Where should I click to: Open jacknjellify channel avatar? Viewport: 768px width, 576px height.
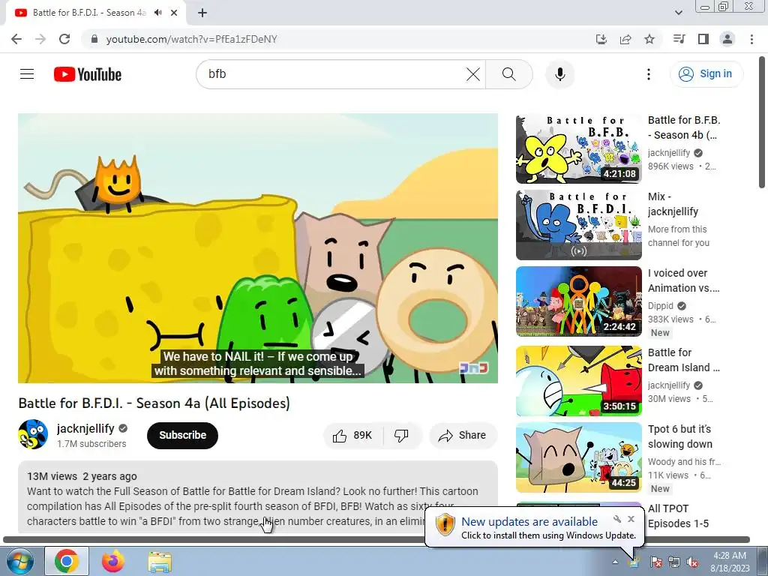(33, 434)
